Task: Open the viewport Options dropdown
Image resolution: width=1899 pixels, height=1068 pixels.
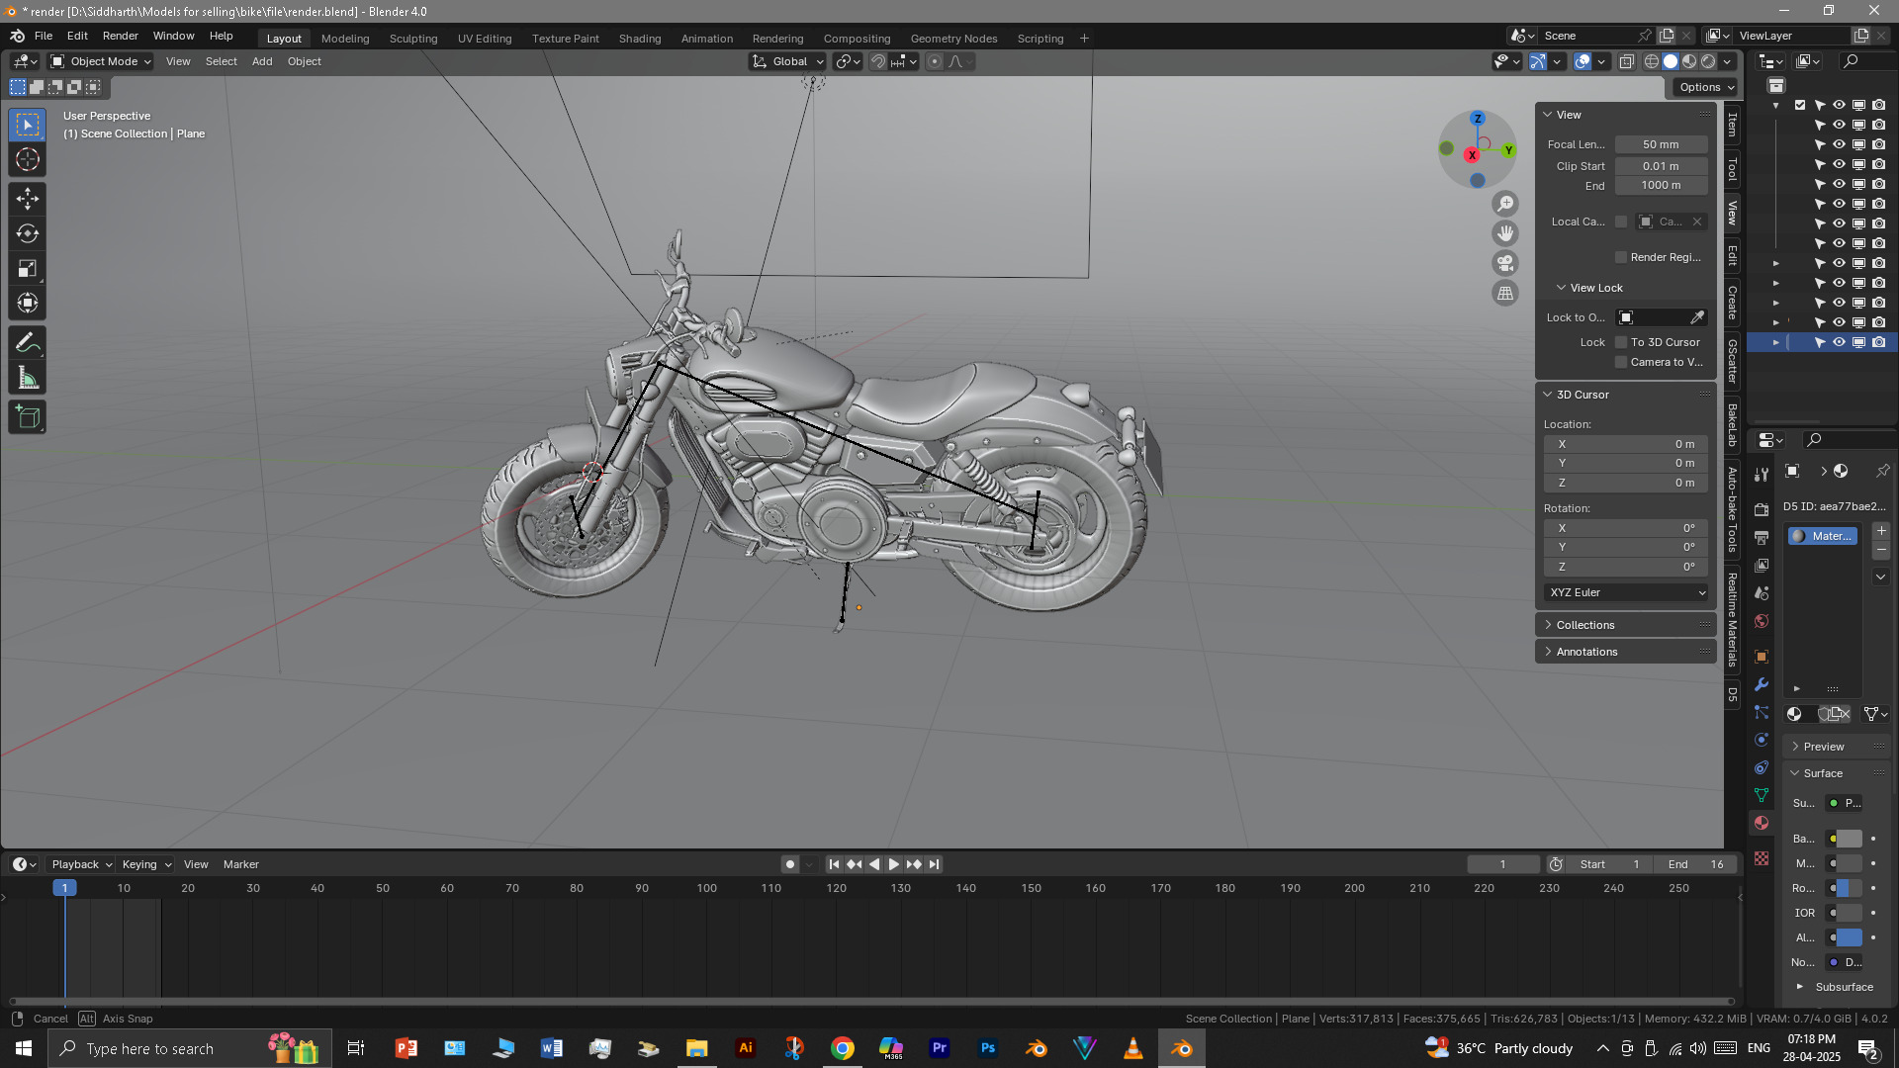Action: [1706, 87]
